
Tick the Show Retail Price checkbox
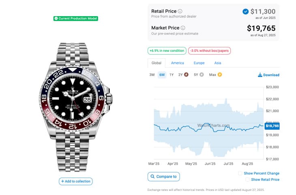[x=247, y=180]
